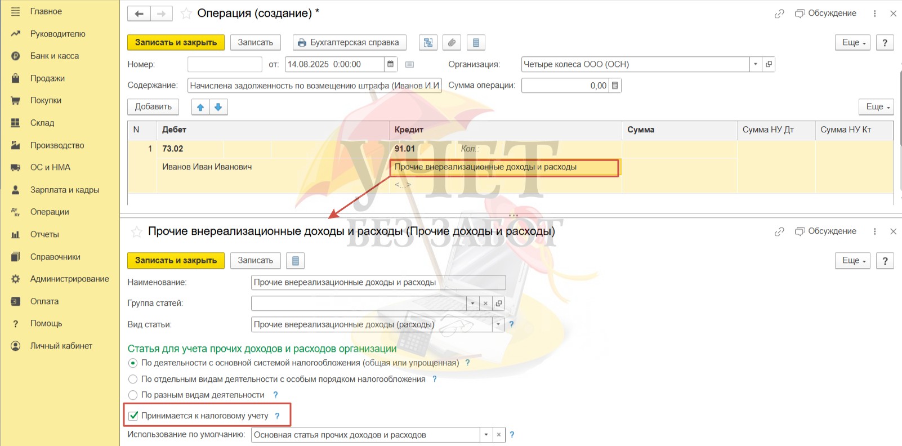
Task: Click the Зарплата и кадры person icon
Action: [15, 190]
